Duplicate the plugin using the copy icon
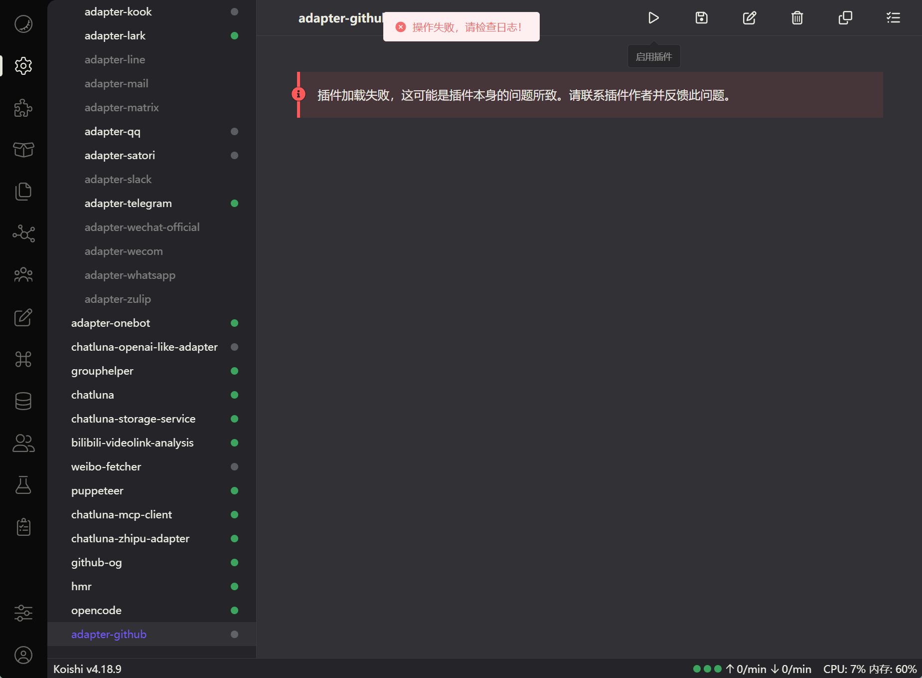 point(845,18)
